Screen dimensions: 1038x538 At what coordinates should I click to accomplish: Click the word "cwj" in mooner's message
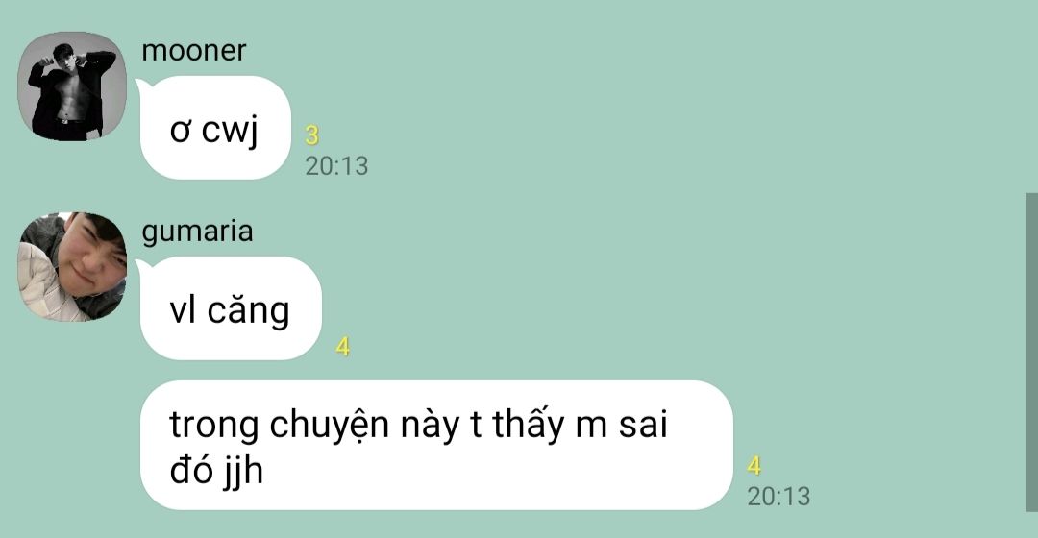point(230,131)
